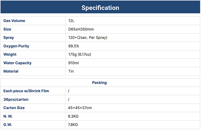
Task: Click the Weight row label
Action: [x=10, y=54]
